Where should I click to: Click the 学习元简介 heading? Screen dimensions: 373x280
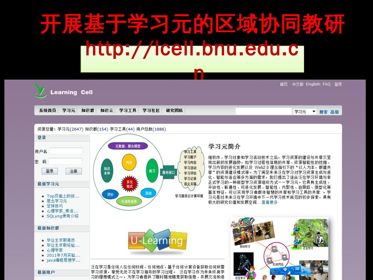click(x=224, y=147)
